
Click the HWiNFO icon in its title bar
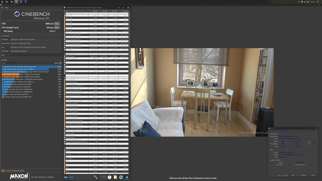[65, 8]
